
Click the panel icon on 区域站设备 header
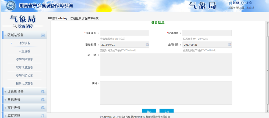tap(43, 35)
